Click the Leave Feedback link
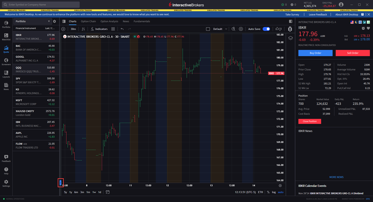The height and width of the screenshot is (202, 373). pyautogui.click(x=318, y=15)
